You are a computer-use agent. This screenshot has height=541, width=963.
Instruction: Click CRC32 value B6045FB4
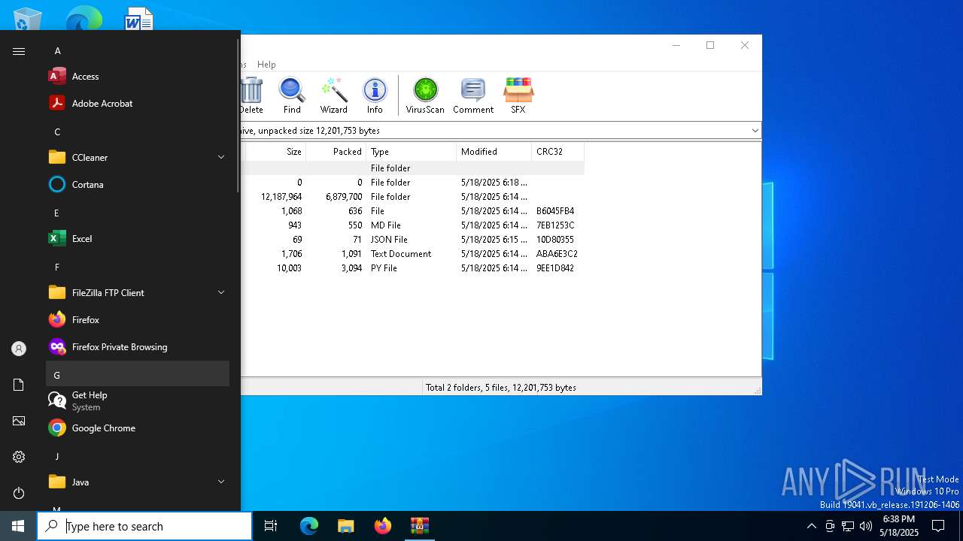tap(555, 211)
